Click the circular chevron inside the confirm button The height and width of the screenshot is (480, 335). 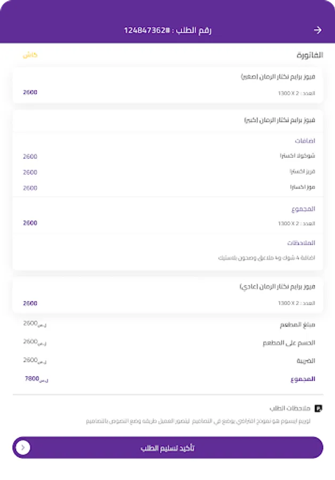pos(22,448)
